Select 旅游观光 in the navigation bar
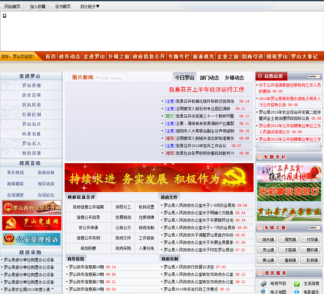Image resolution: width=324 pixels, height=294 pixels. pos(203,56)
